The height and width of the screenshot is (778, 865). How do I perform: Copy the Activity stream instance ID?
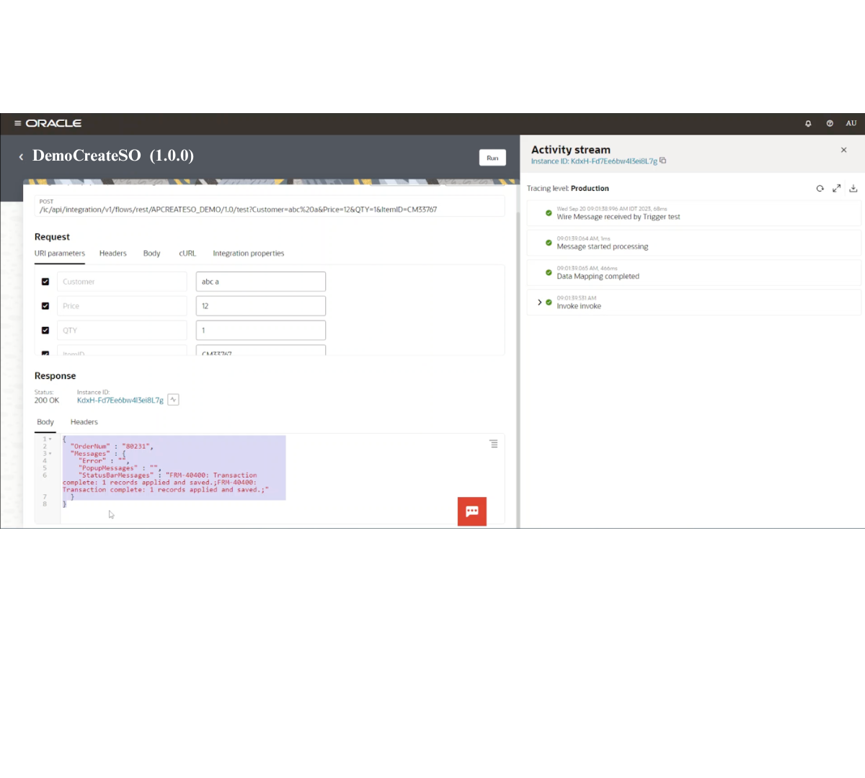(663, 161)
